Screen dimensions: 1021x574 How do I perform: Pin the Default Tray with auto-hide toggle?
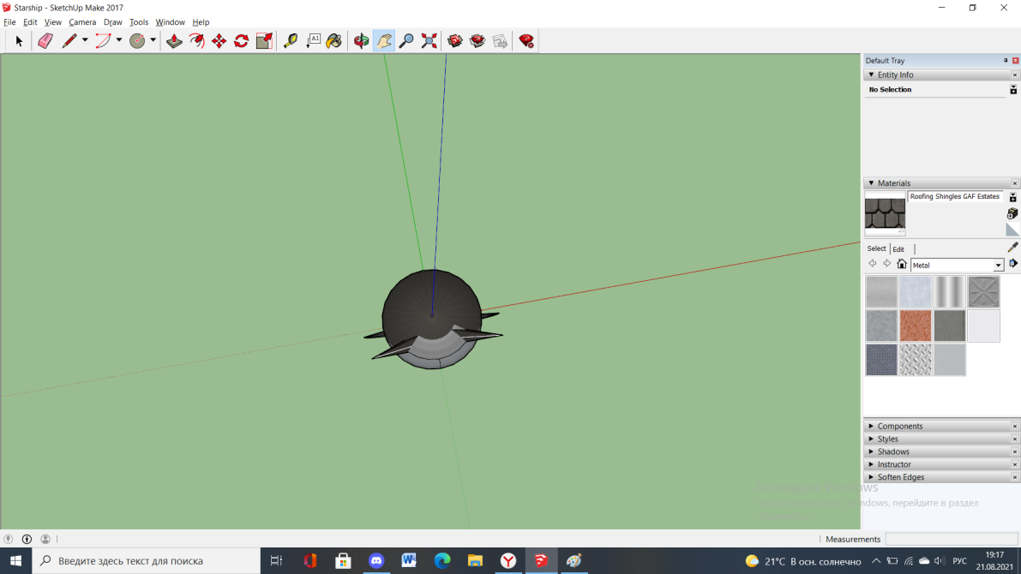click(1006, 61)
